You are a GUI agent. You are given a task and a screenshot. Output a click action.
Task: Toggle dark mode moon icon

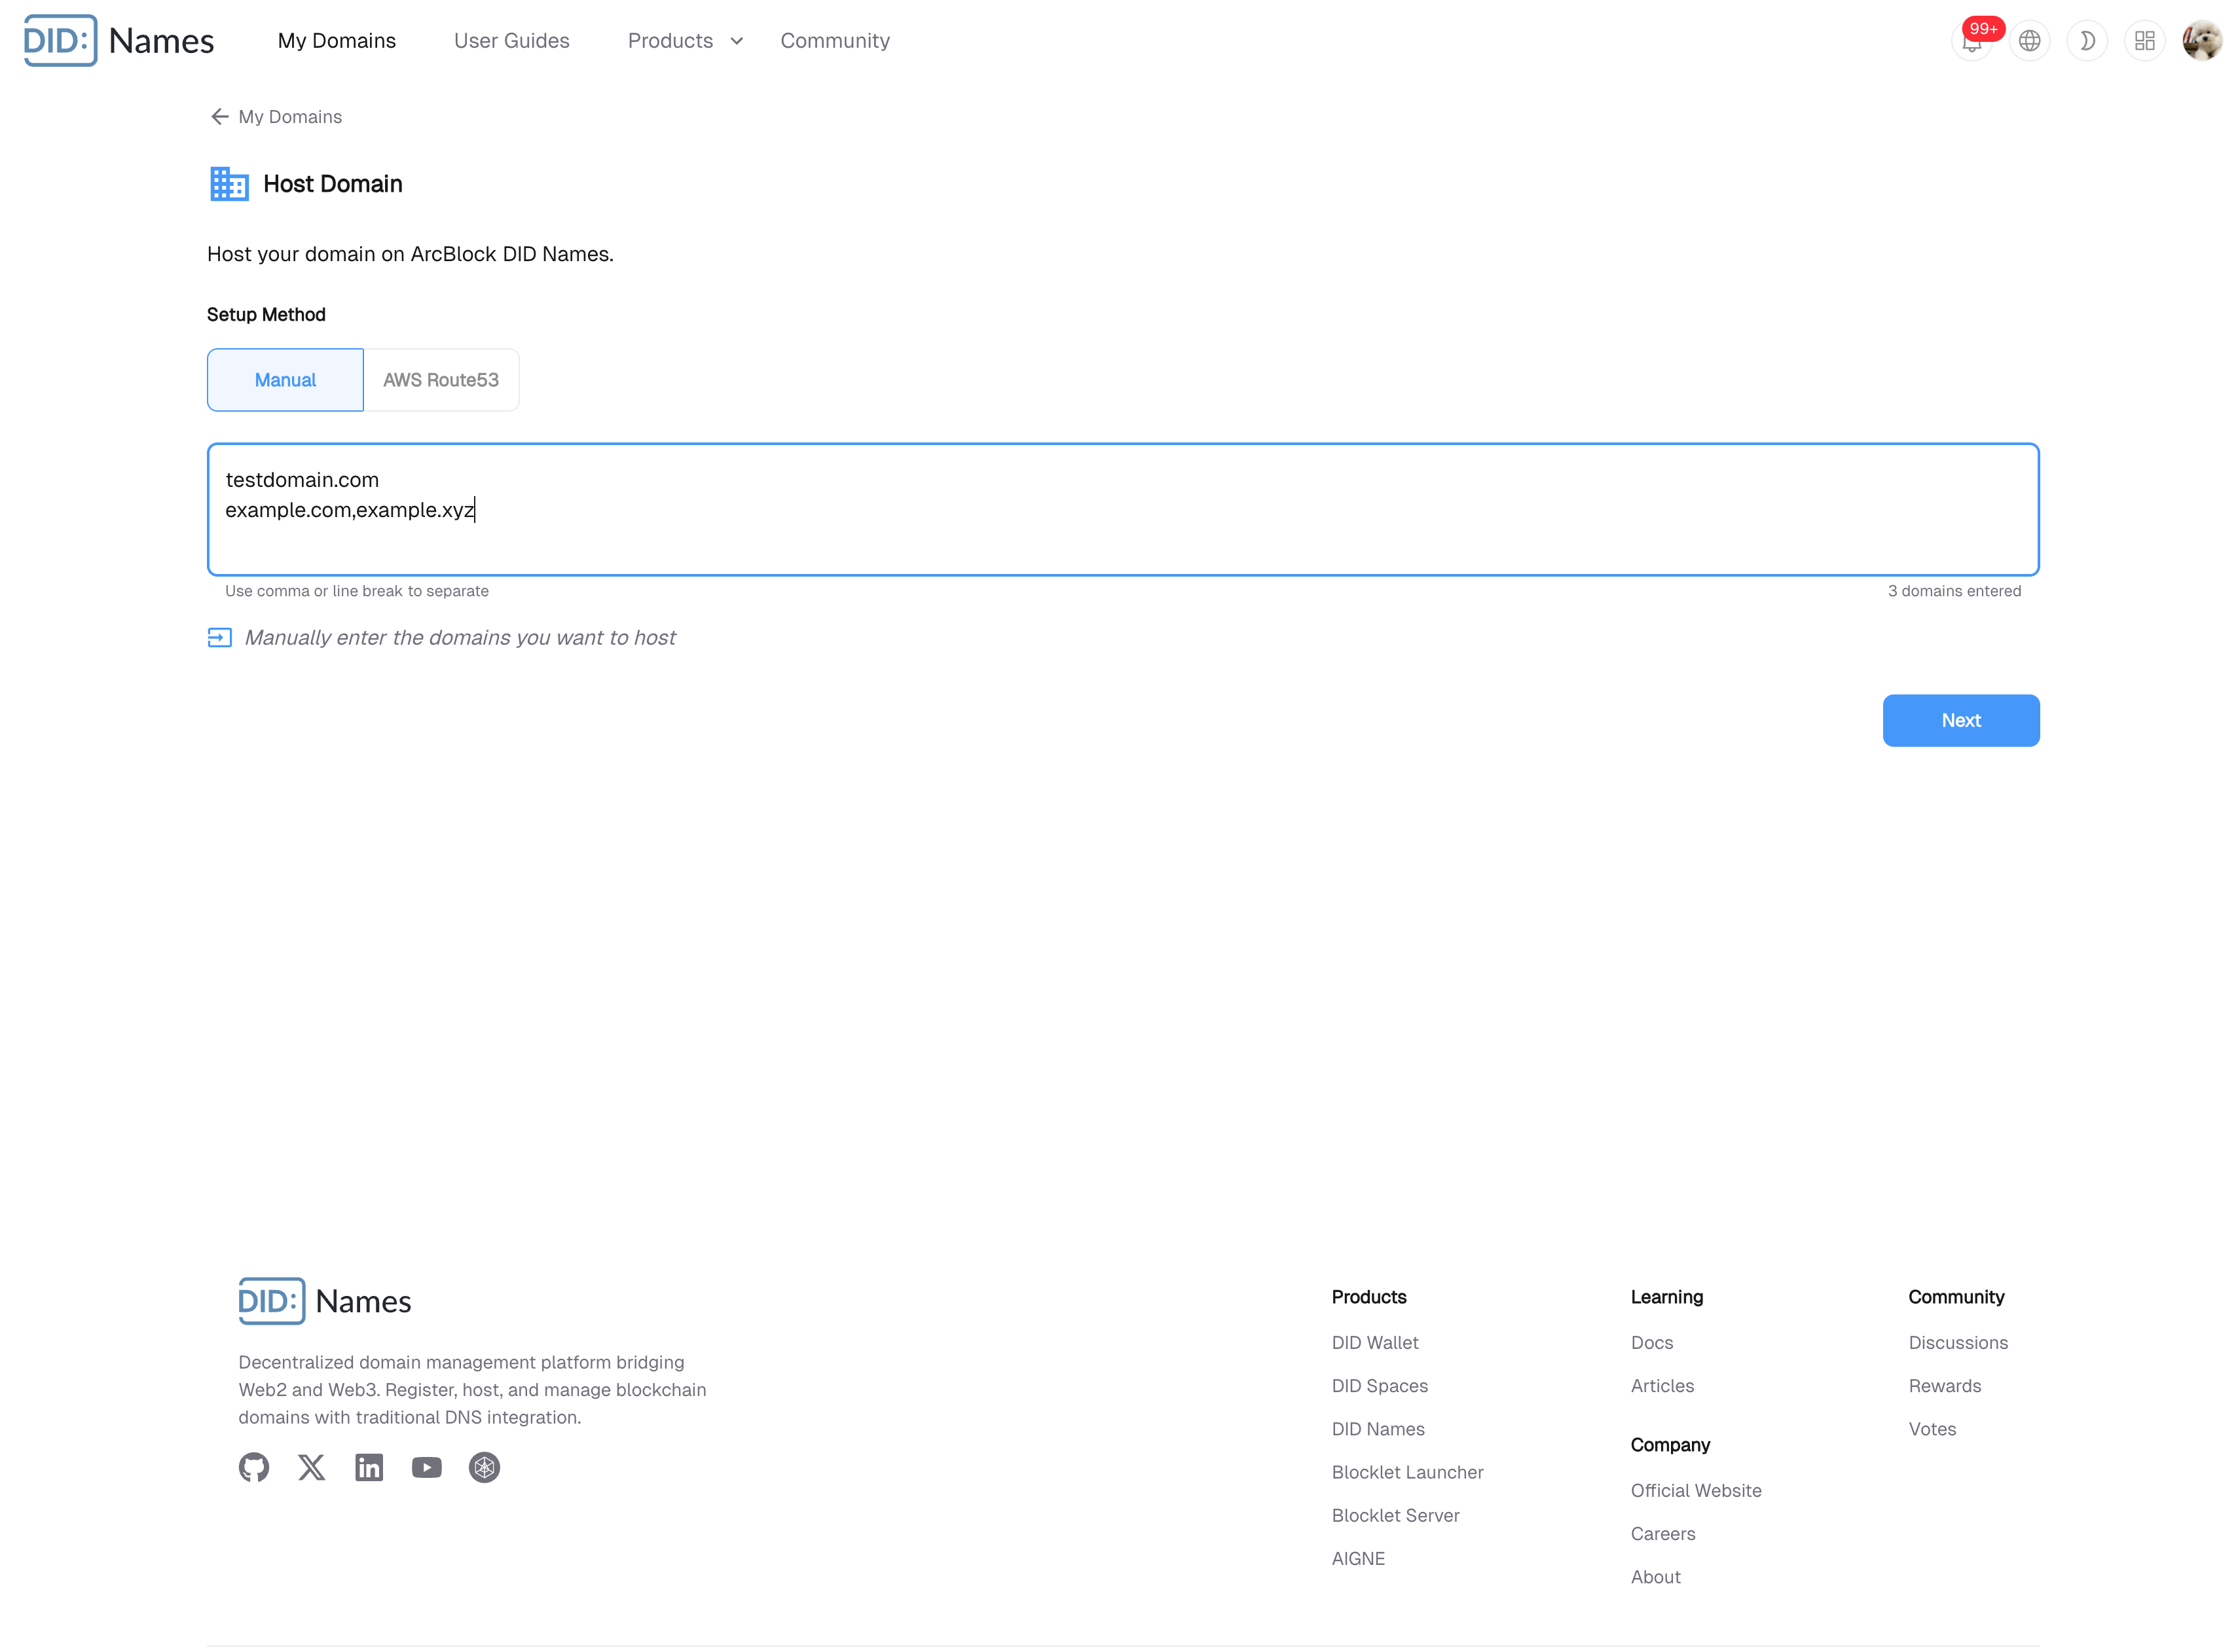click(x=2087, y=41)
